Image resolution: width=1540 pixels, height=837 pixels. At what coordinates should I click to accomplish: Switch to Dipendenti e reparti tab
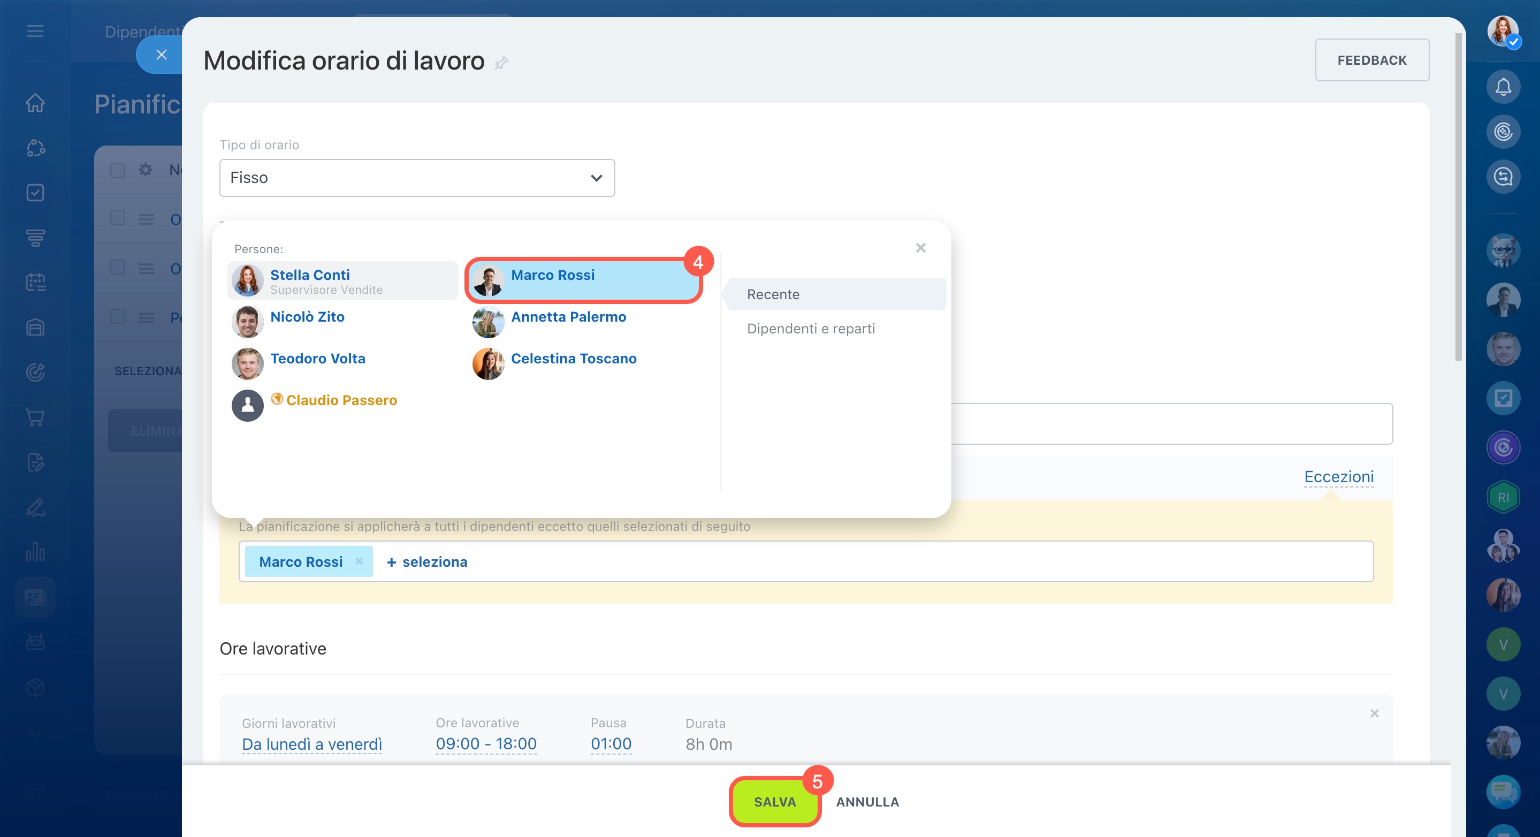point(810,328)
